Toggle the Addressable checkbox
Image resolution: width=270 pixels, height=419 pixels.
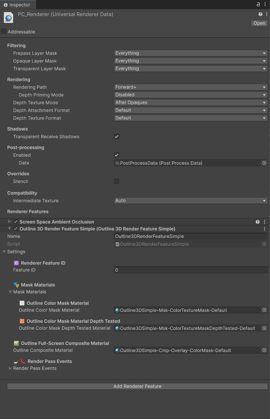[4, 31]
